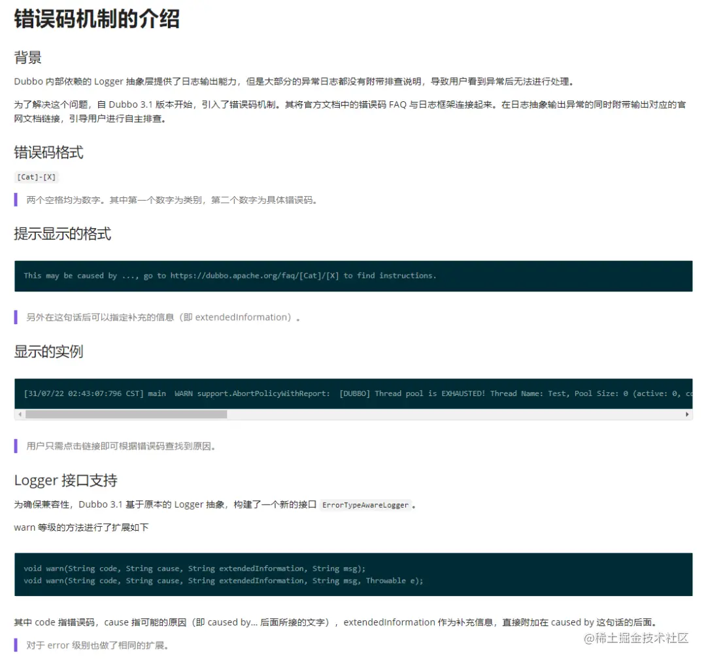The width and height of the screenshot is (706, 662).
Task: Click the 错误码格式 section heading
Action: [x=48, y=152]
